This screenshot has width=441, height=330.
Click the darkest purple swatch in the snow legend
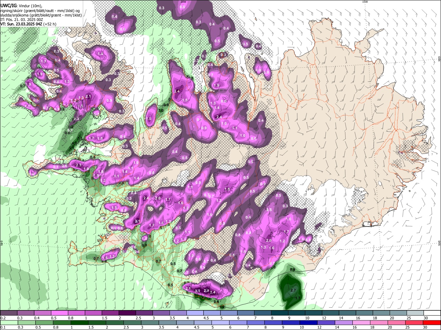pyautogui.click(x=127, y=313)
